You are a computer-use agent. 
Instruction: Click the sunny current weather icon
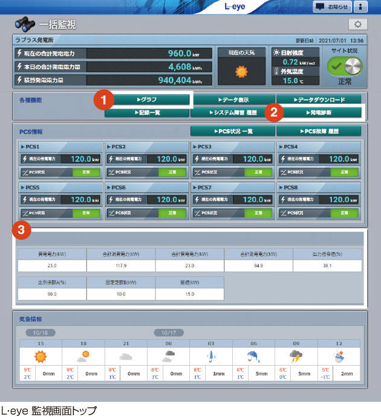pos(241,72)
